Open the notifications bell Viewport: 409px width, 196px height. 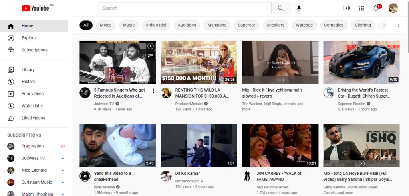376,8
